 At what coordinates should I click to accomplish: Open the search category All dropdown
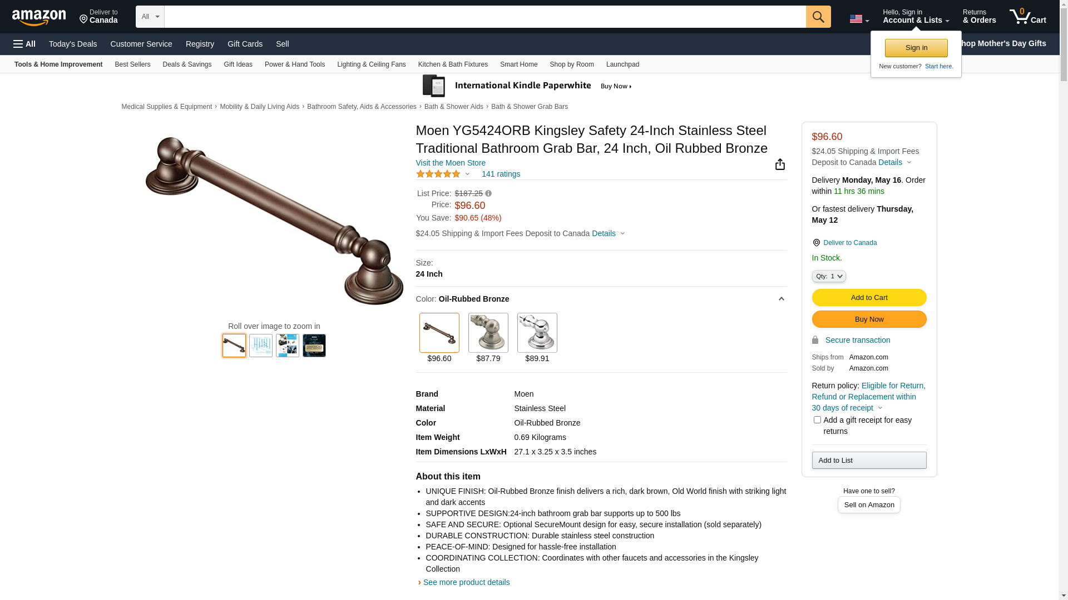point(150,17)
